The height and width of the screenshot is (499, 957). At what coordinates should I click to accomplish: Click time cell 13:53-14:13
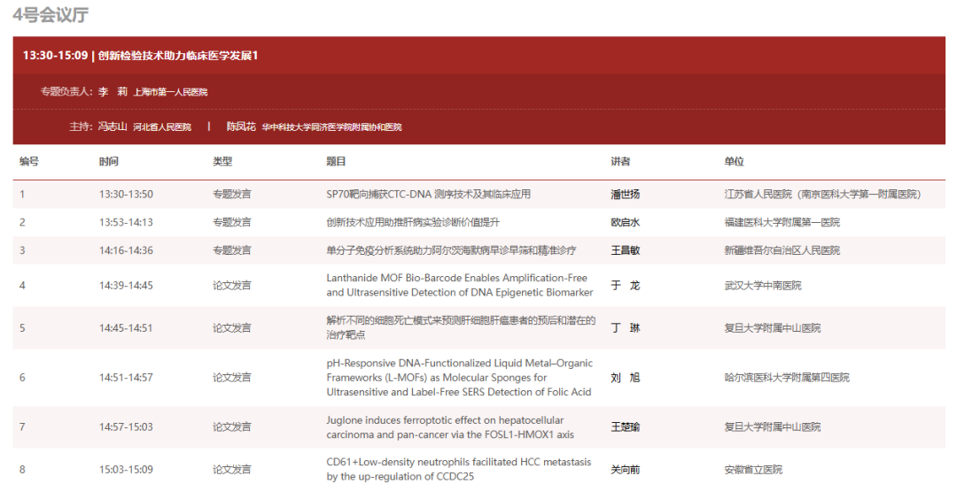pos(127,222)
